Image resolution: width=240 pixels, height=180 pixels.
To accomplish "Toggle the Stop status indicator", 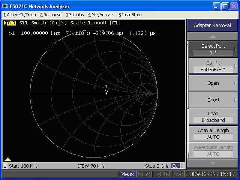I will click(x=144, y=174).
